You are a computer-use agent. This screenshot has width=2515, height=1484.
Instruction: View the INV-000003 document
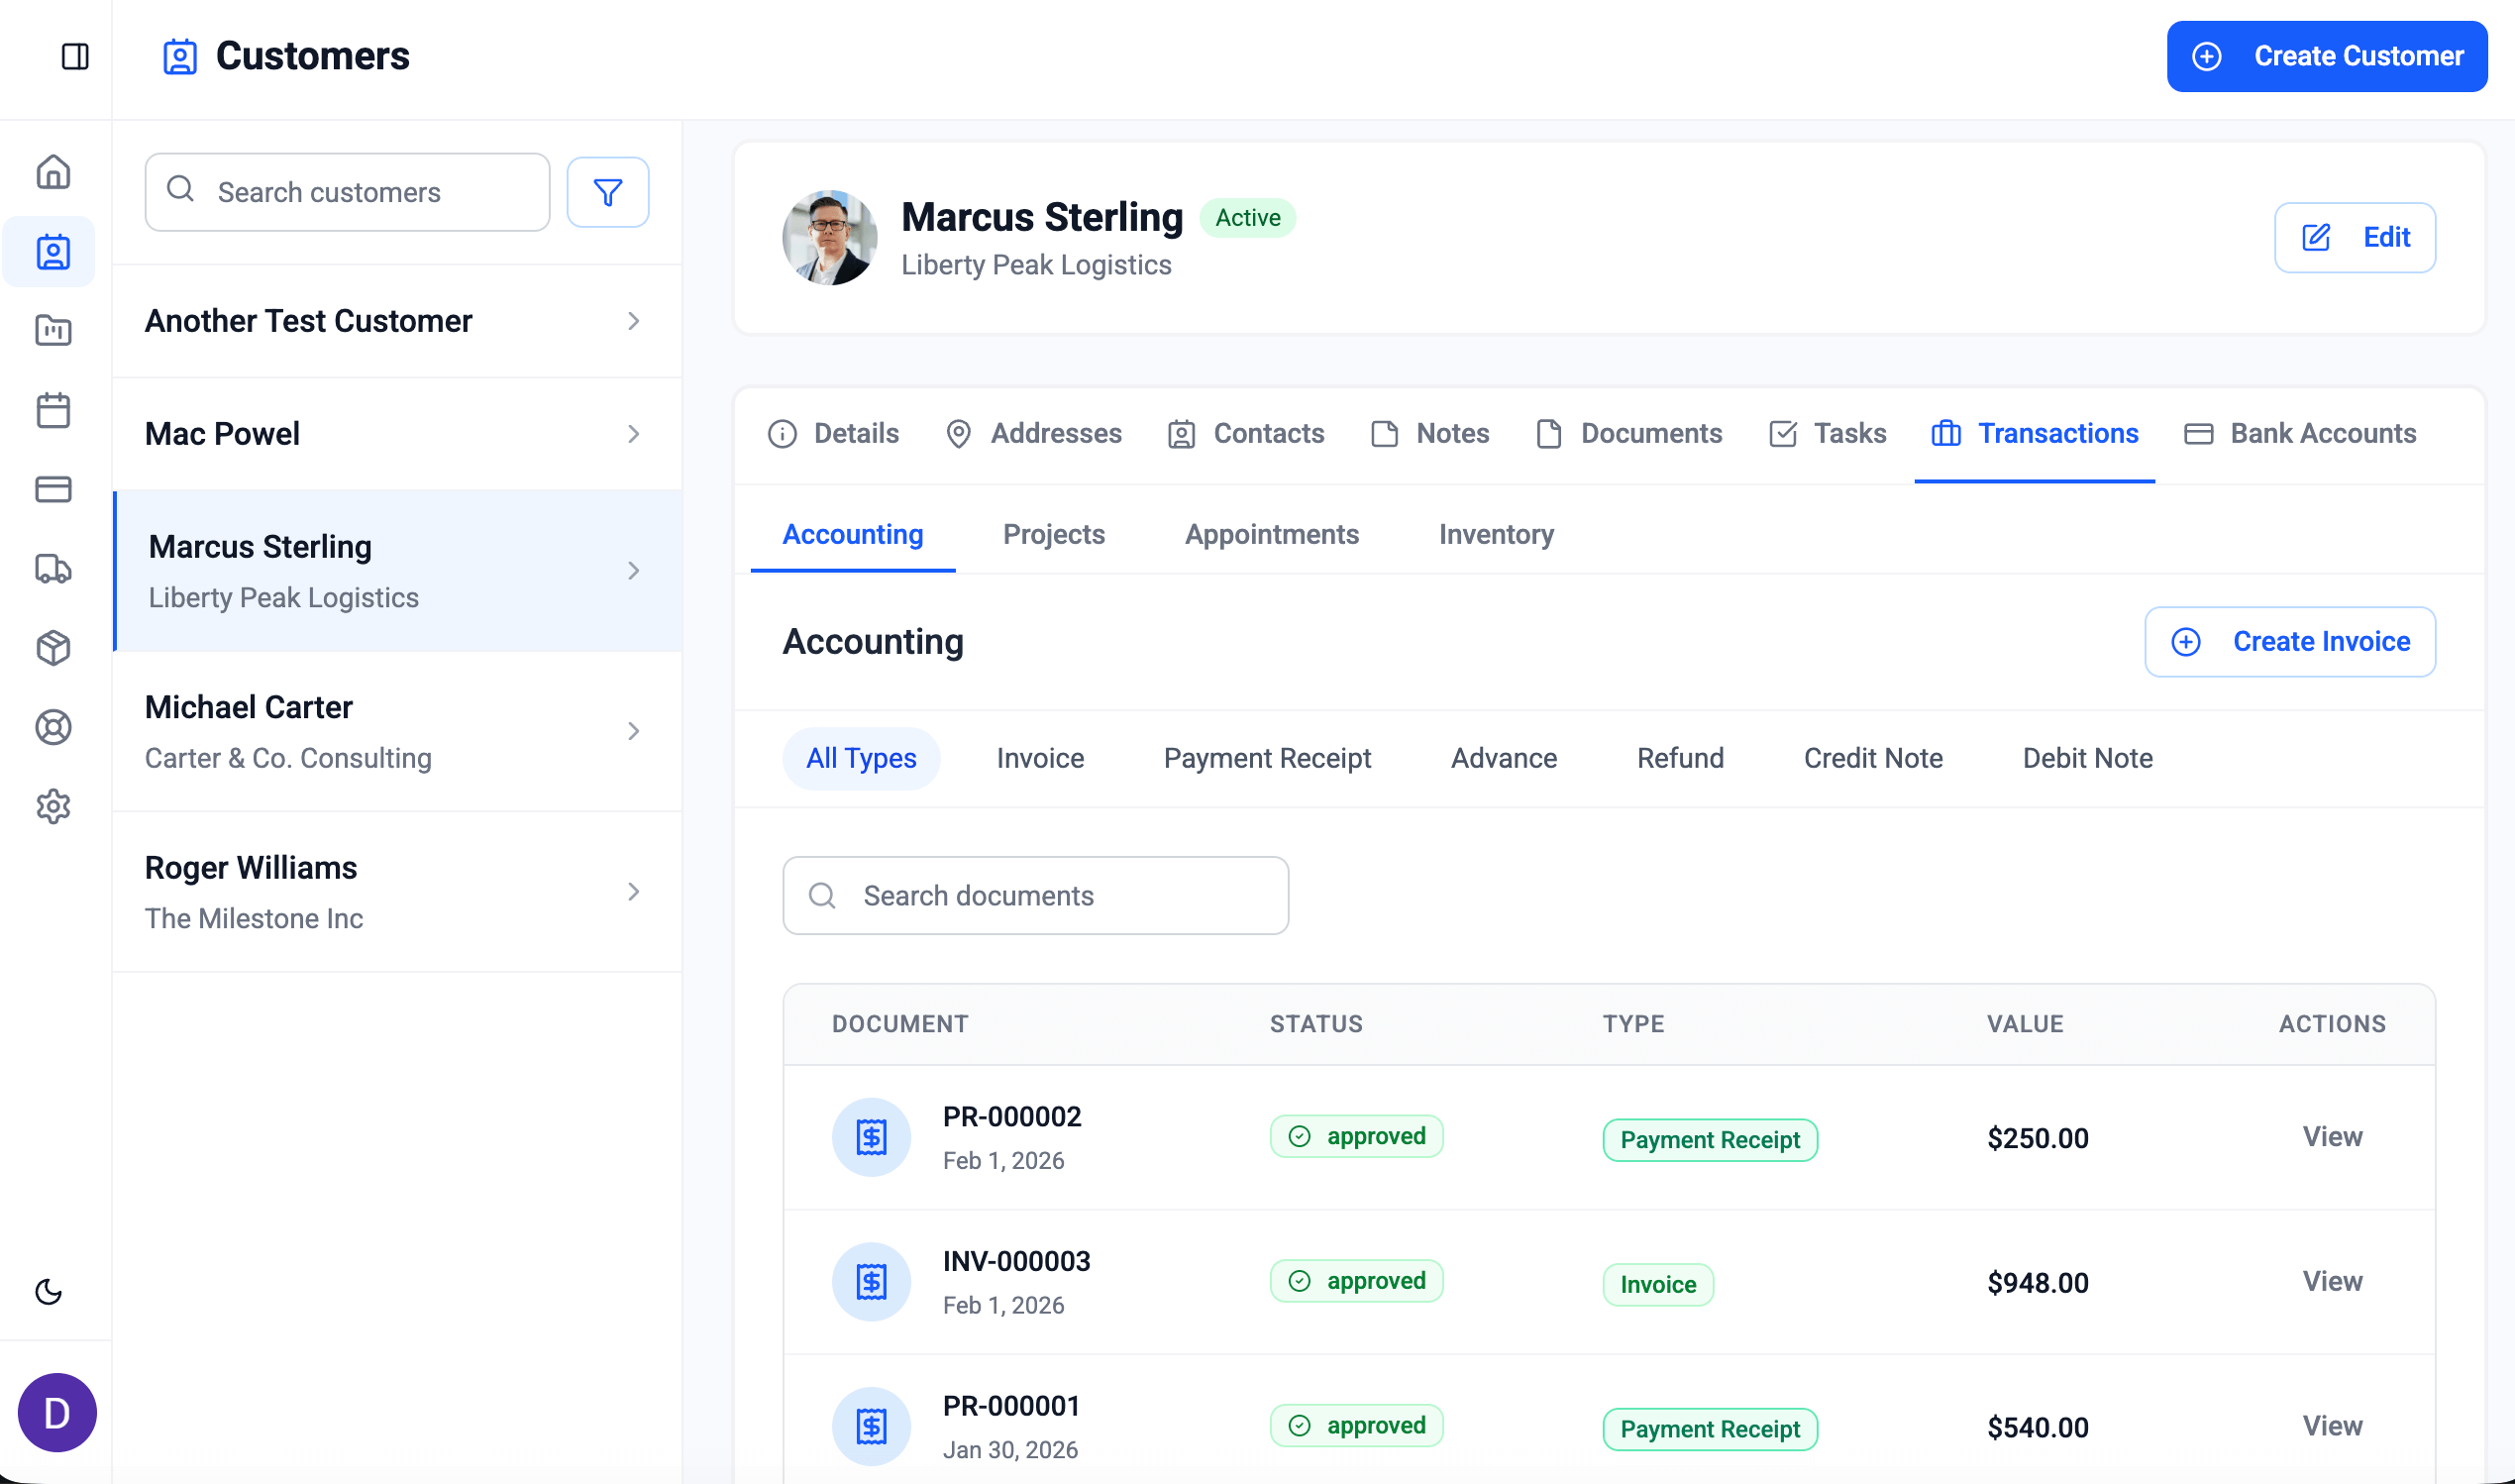click(x=2331, y=1281)
